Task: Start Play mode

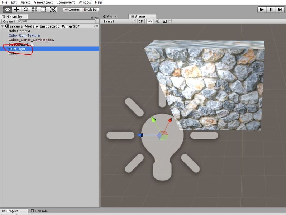Action: [262, 10]
